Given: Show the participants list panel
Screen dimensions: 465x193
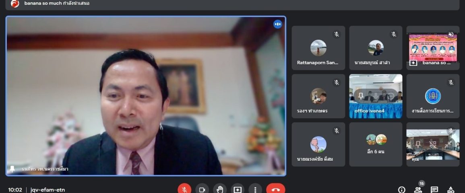Looking at the screenshot, I should 418,190.
